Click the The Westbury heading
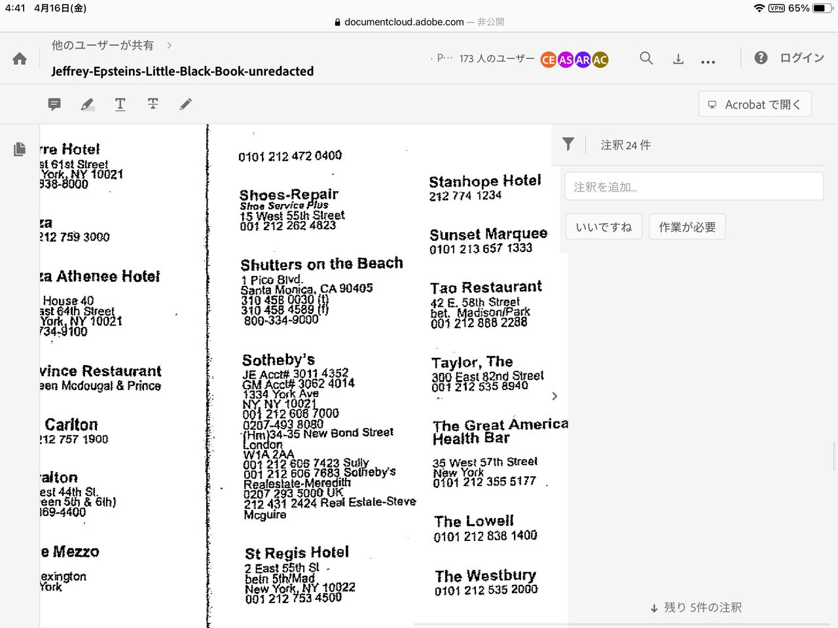This screenshot has width=838, height=628. tap(486, 576)
